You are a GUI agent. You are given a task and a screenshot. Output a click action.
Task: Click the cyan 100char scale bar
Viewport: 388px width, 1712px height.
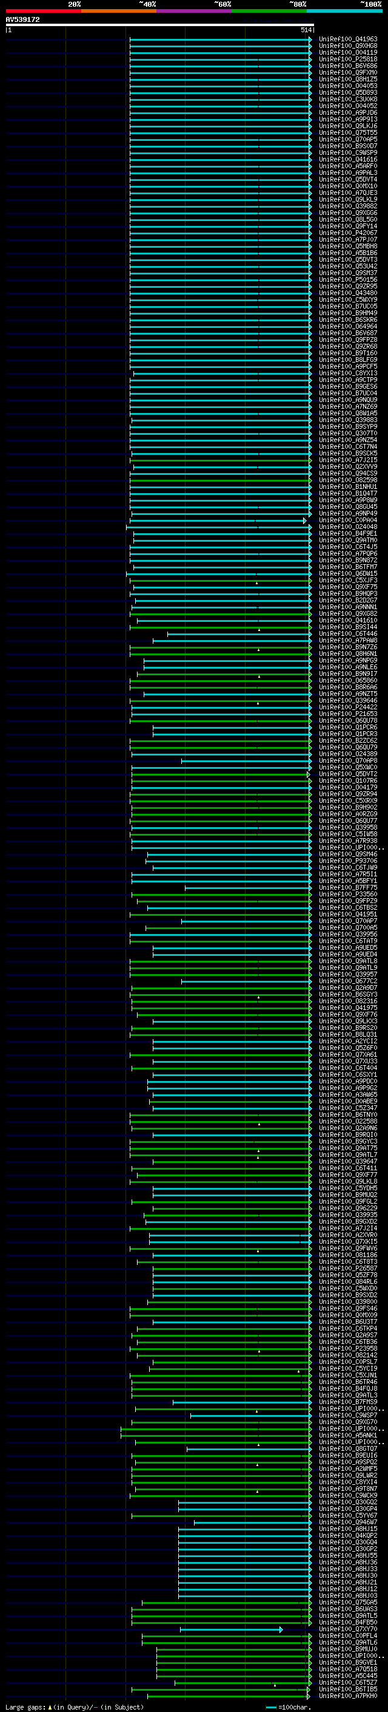[270, 1707]
